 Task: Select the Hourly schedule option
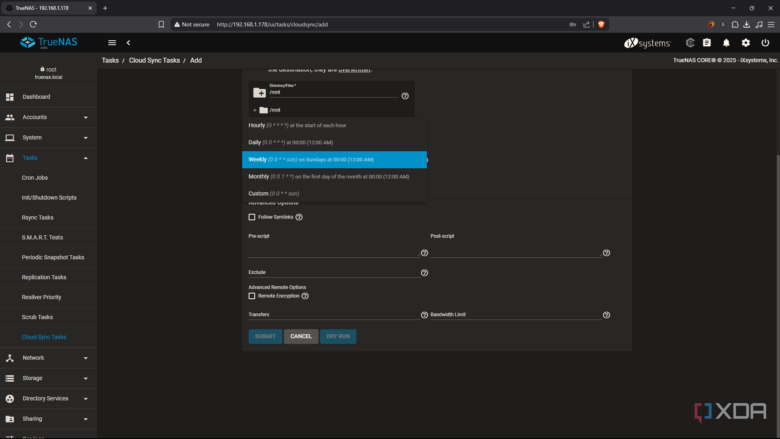tap(334, 126)
